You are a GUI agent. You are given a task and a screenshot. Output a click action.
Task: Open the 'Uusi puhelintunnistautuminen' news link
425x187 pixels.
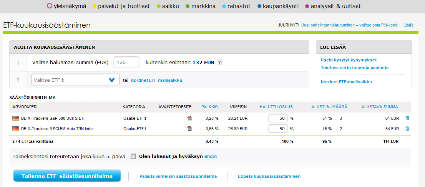(350, 25)
